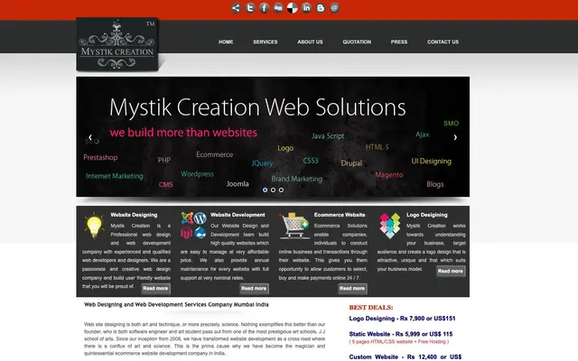Click the Delicious bookmark icon
This screenshot has height=361, width=578.
click(x=293, y=8)
